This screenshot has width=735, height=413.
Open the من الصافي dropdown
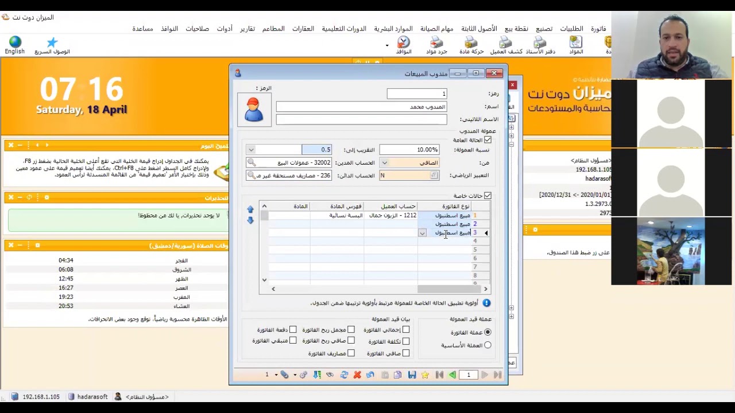(385, 163)
